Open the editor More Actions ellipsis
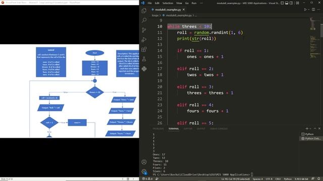Image resolution: width=323 pixels, height=181 pixels. click(318, 10)
